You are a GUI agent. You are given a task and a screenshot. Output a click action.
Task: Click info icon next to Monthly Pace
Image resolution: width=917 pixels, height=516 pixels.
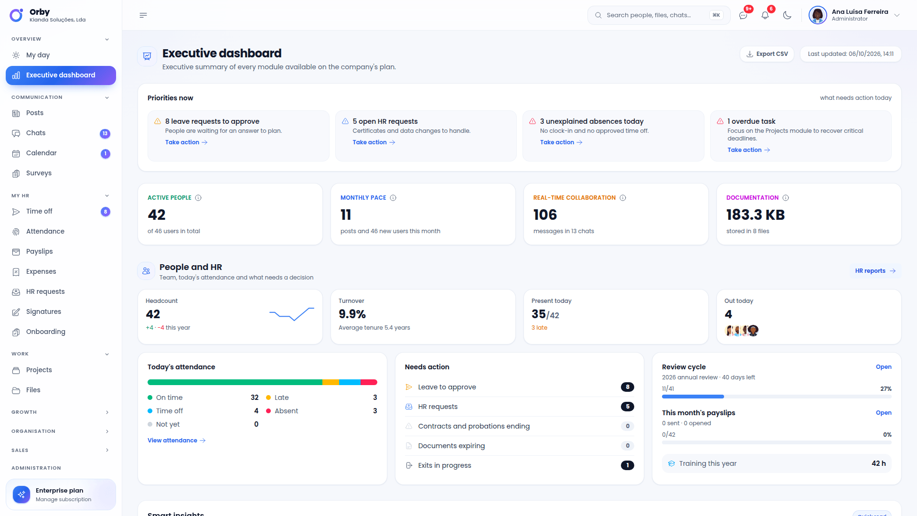[x=393, y=198]
